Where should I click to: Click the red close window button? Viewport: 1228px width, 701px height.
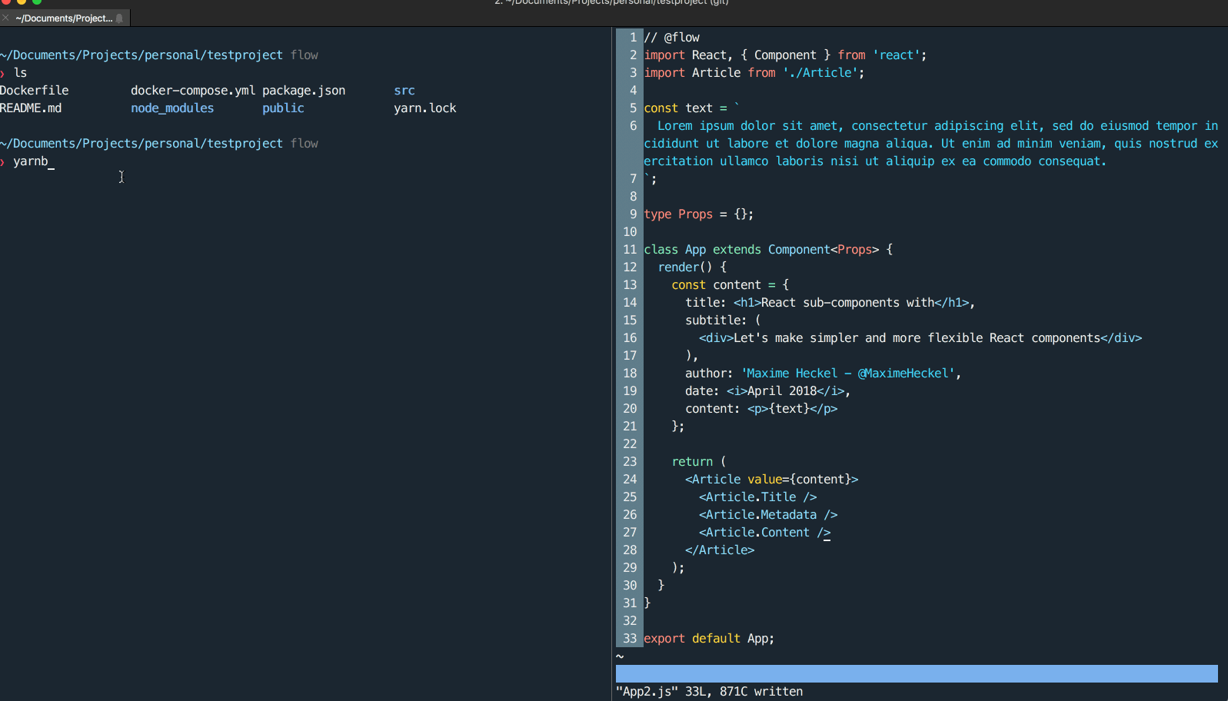(6, 2)
